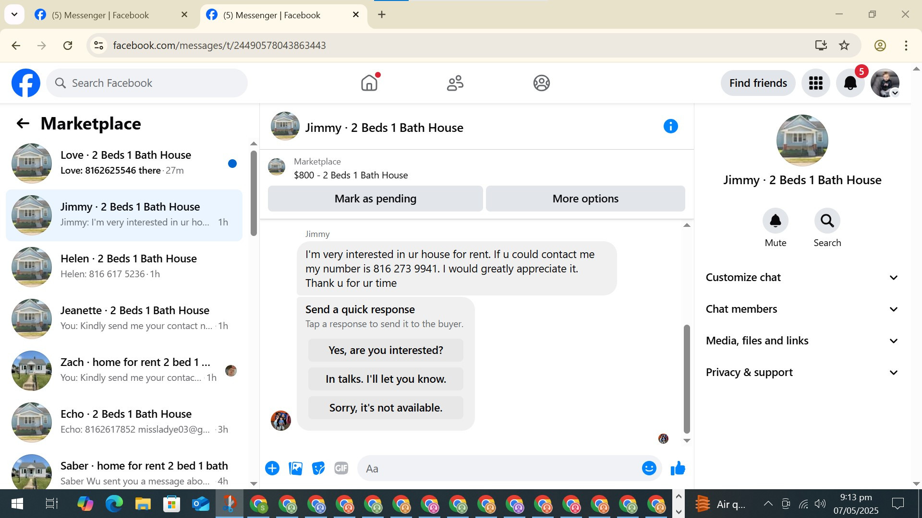This screenshot has height=518, width=922.
Task: Click the chat messages vertical scrollbar
Action: pos(687,379)
